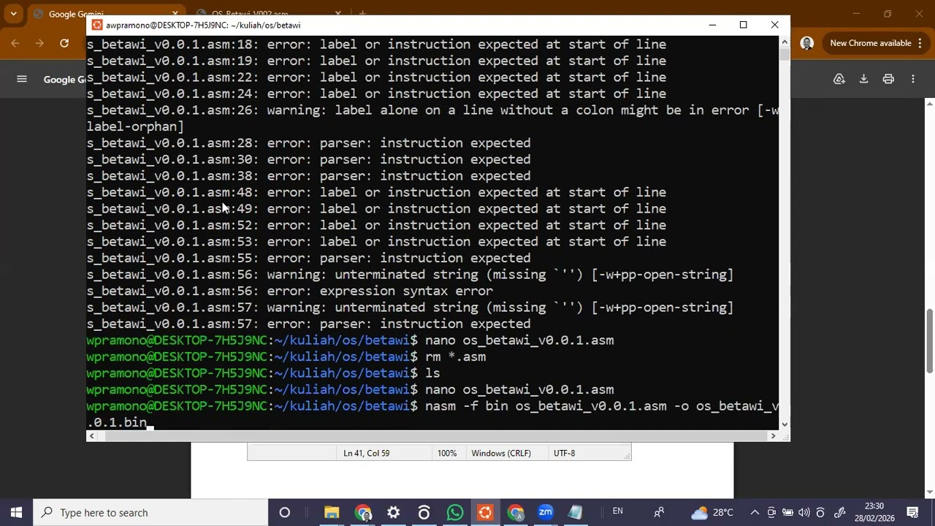Click the taskbar search box
Image resolution: width=935 pixels, height=526 pixels.
[x=150, y=512]
